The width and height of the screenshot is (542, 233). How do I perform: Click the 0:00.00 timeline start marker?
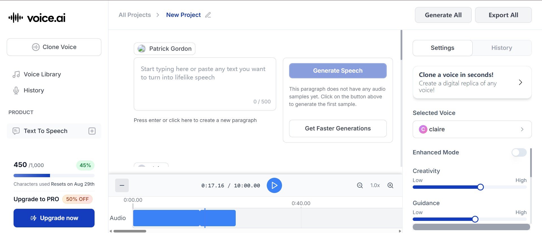coord(133,200)
